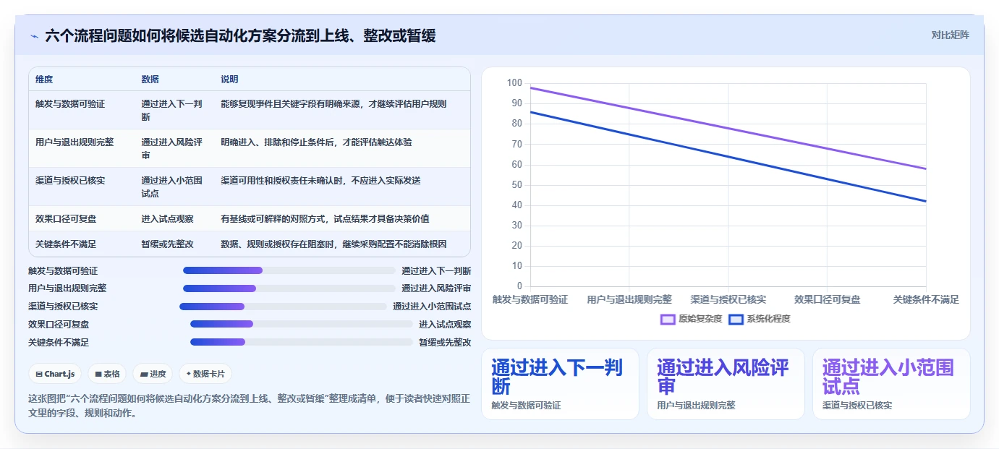Click the title 六个流程问题如何将候选自动化方案

[240, 36]
